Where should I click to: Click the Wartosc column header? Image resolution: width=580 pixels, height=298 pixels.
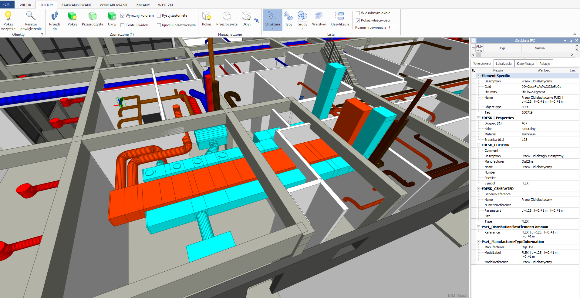point(543,70)
